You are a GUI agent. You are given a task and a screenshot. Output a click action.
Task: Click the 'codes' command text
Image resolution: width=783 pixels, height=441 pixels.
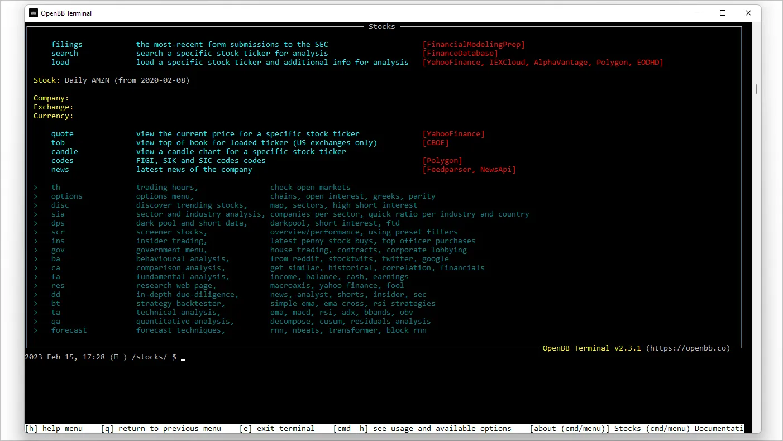pyautogui.click(x=63, y=161)
